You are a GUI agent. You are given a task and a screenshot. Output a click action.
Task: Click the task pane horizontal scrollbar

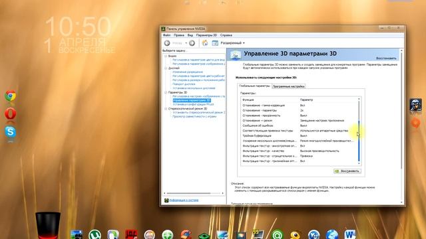[188, 193]
